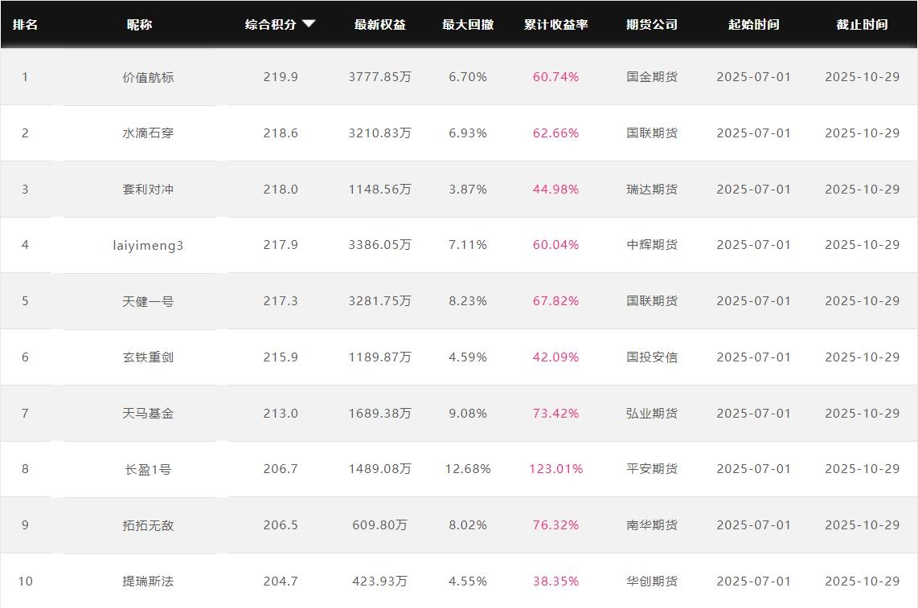Click the 提瑞斯法 nickname
This screenshot has height=608, width=918.
148,581
